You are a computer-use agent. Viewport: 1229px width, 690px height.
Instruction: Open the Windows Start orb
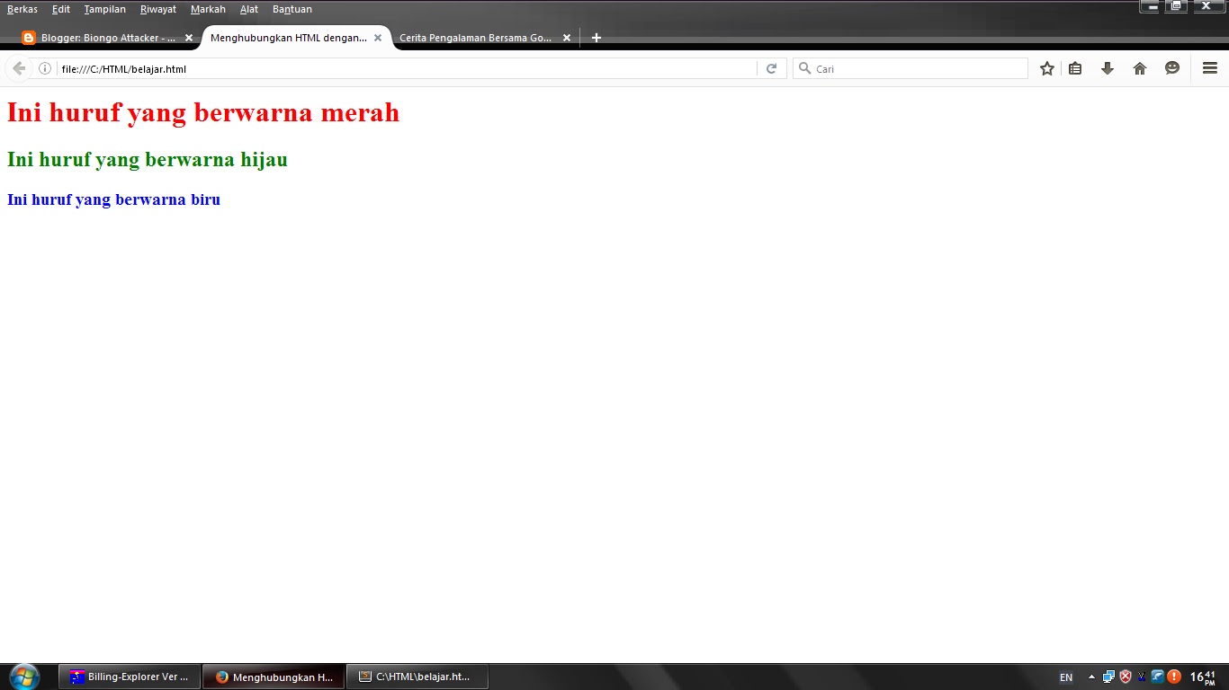[x=24, y=677]
